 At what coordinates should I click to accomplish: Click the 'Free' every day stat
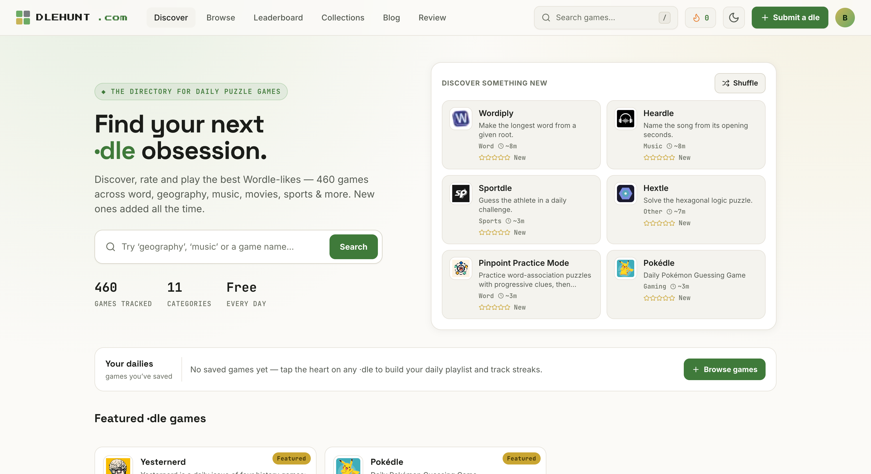click(x=241, y=287)
